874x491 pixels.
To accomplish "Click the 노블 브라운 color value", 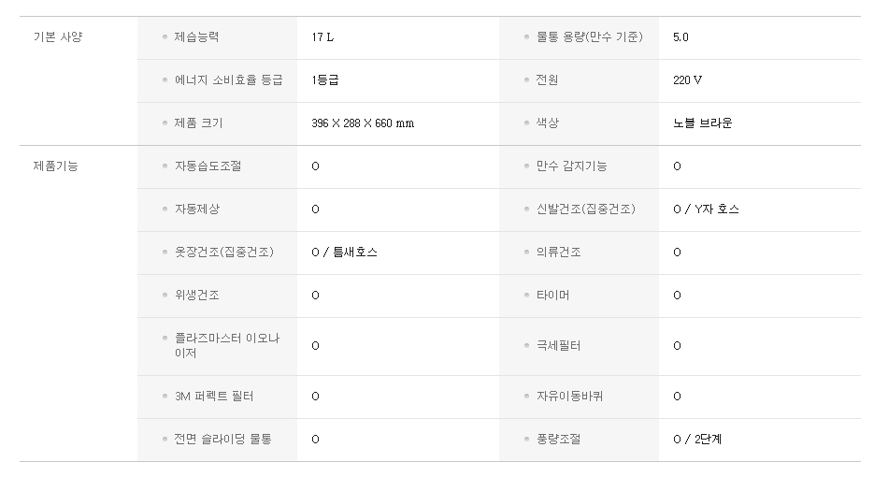I will [x=702, y=123].
